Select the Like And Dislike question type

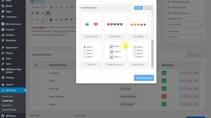point(92,26)
